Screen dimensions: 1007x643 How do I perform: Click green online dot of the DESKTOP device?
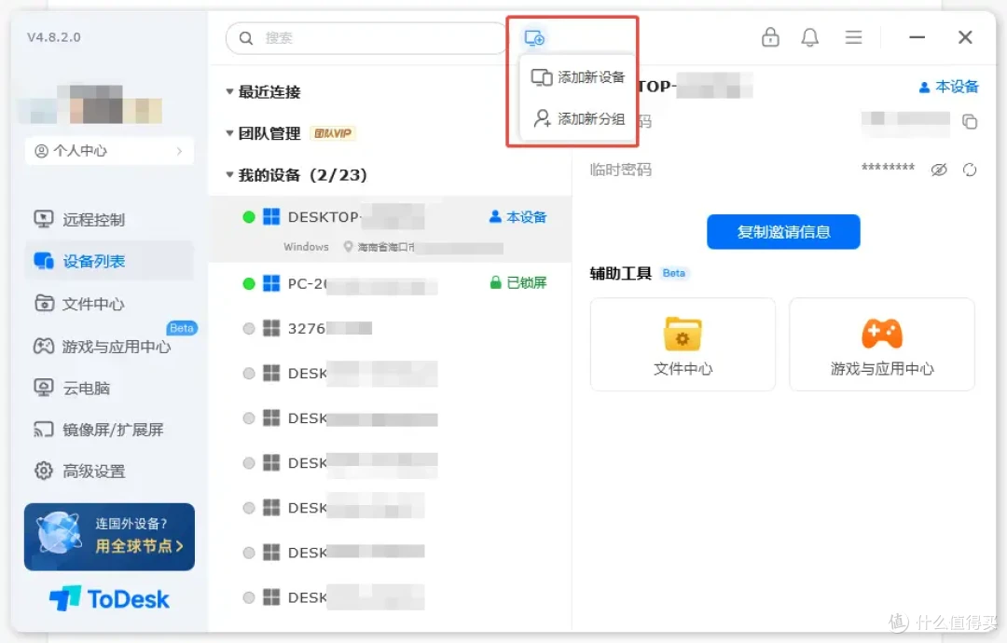tap(249, 217)
